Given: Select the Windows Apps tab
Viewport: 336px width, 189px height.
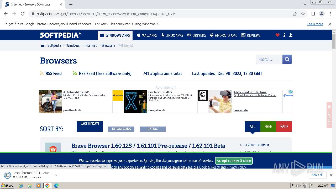Looking at the screenshot, I should 115,35.
